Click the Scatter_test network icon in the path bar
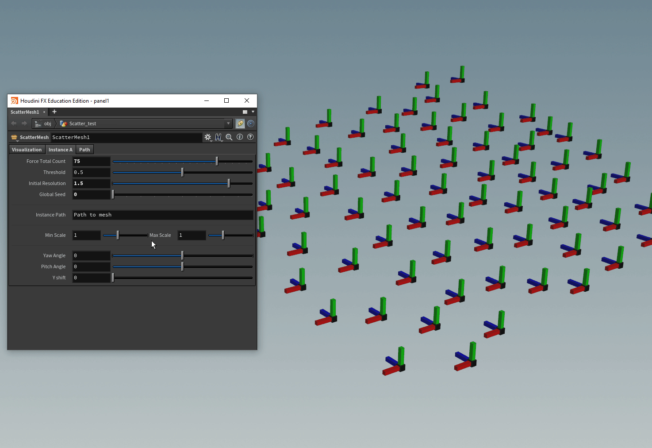The image size is (652, 448). pyautogui.click(x=63, y=123)
